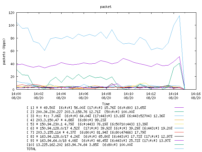Click the light blue line sample for TOTAL
Image resolution: width=202 pixels, height=152 pixels.
point(179,149)
